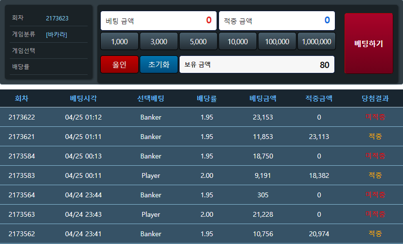Click the [바카라] game category value
Screen dimensions: 403x244
pyautogui.click(x=56, y=35)
